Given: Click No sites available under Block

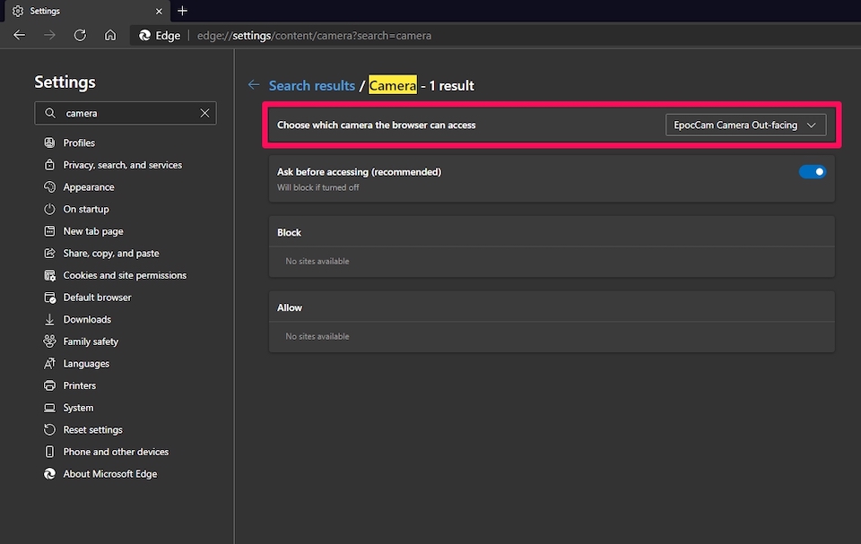Looking at the screenshot, I should coord(317,262).
